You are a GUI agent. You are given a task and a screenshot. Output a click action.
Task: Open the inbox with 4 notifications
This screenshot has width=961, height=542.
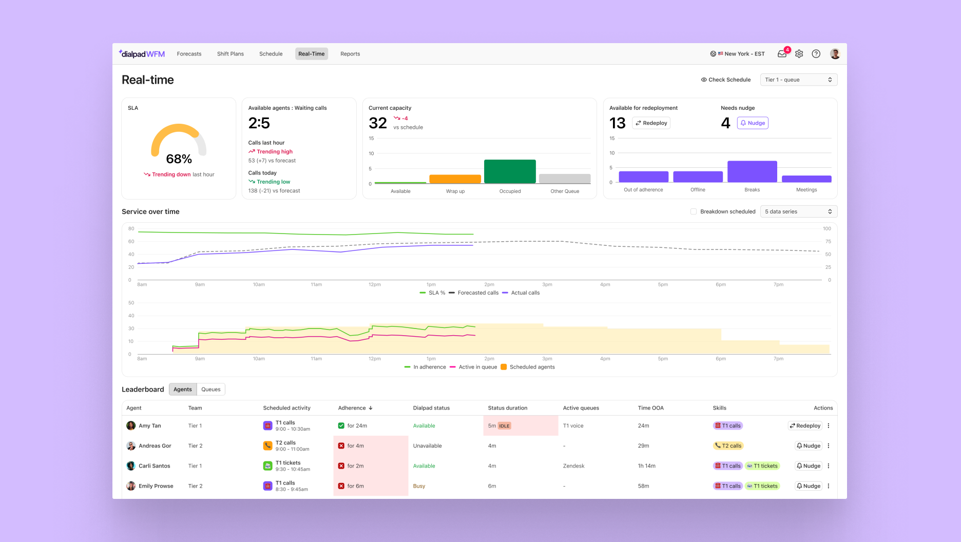782,53
